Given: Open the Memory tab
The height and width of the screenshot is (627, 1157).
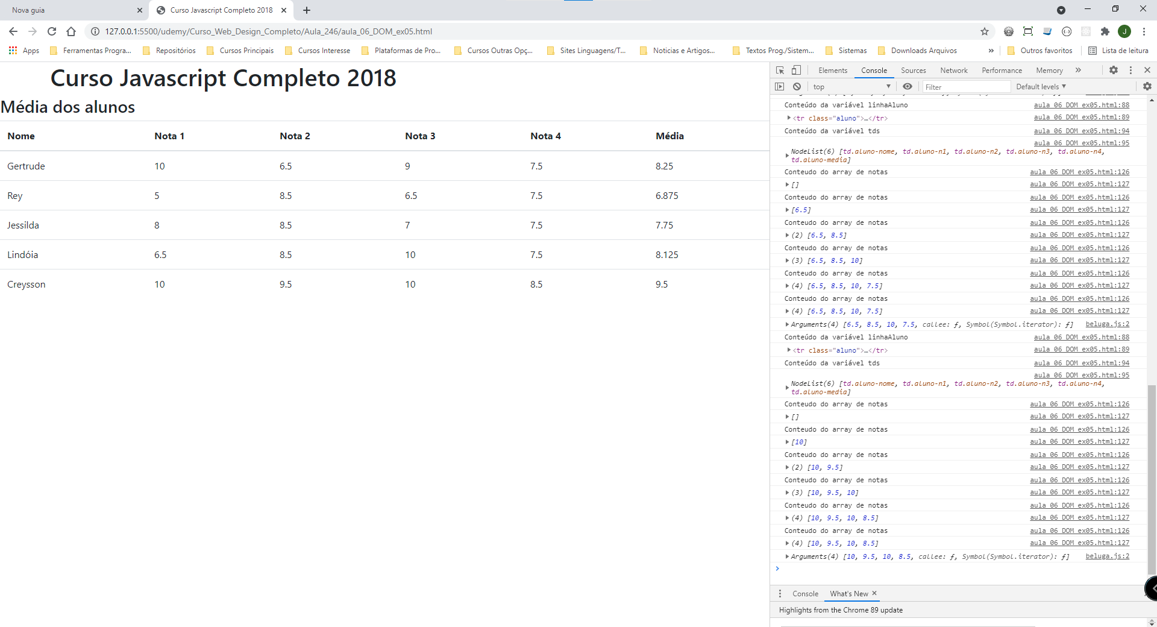Looking at the screenshot, I should pos(1049,71).
